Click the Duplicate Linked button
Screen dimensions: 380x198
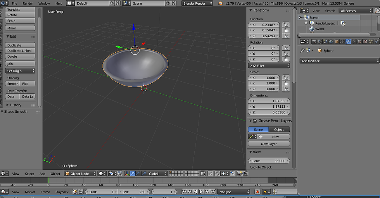tap(19, 51)
